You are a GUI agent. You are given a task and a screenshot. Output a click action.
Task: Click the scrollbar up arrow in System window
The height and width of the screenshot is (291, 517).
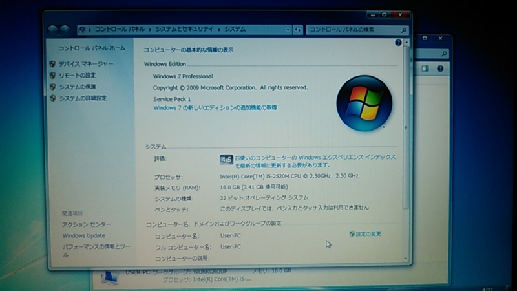[x=406, y=43]
